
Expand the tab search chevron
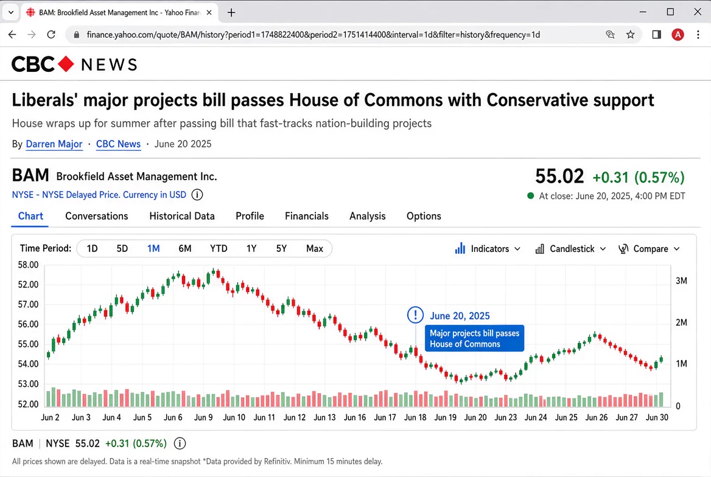click(11, 13)
